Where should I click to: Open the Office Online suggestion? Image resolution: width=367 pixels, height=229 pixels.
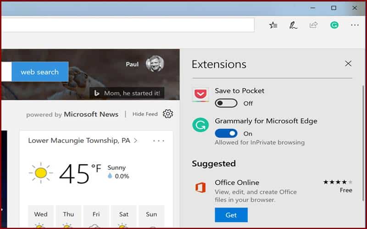[237, 182]
